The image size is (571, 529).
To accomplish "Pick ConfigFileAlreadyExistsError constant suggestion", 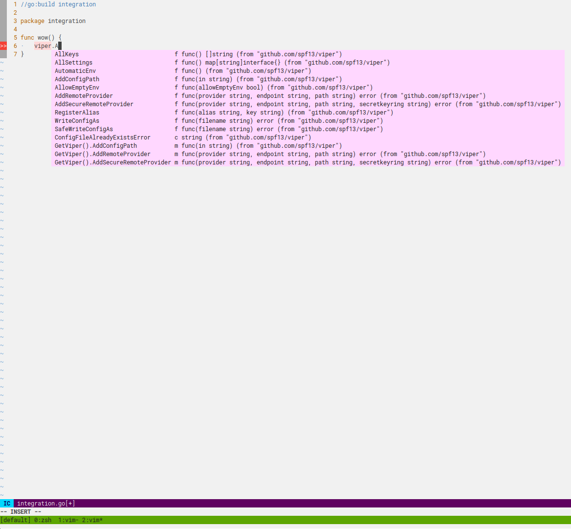I will coord(307,138).
